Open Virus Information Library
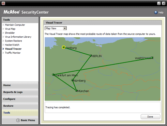The height and width of the screenshot is (126, 167). point(18,37)
